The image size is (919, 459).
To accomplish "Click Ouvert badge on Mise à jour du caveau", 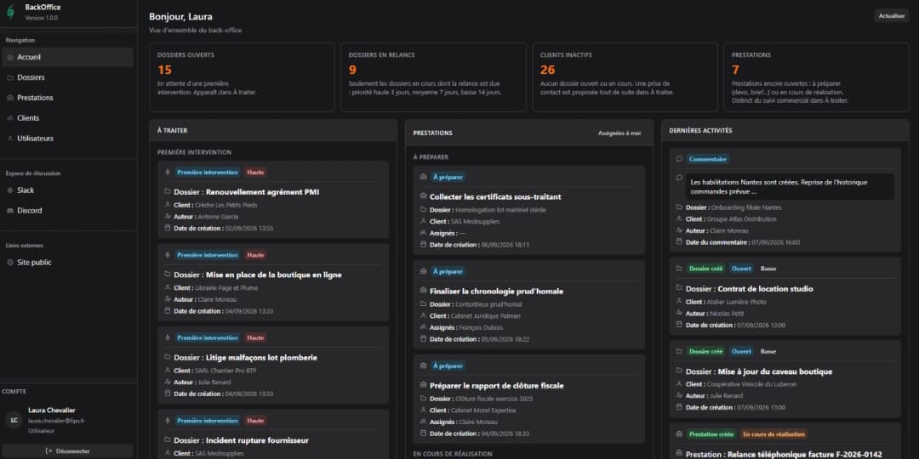I will (741, 351).
